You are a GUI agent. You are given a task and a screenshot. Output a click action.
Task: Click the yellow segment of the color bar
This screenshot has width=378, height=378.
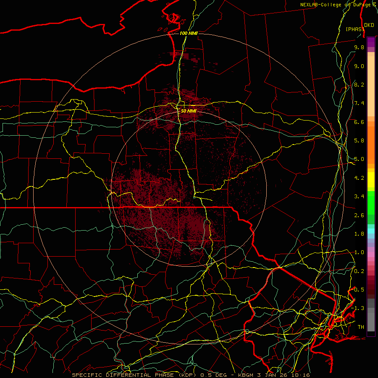tap(371, 180)
